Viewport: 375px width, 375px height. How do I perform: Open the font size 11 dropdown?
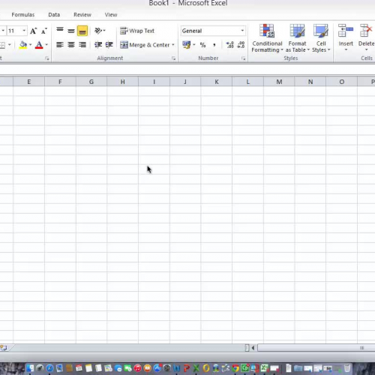point(24,31)
